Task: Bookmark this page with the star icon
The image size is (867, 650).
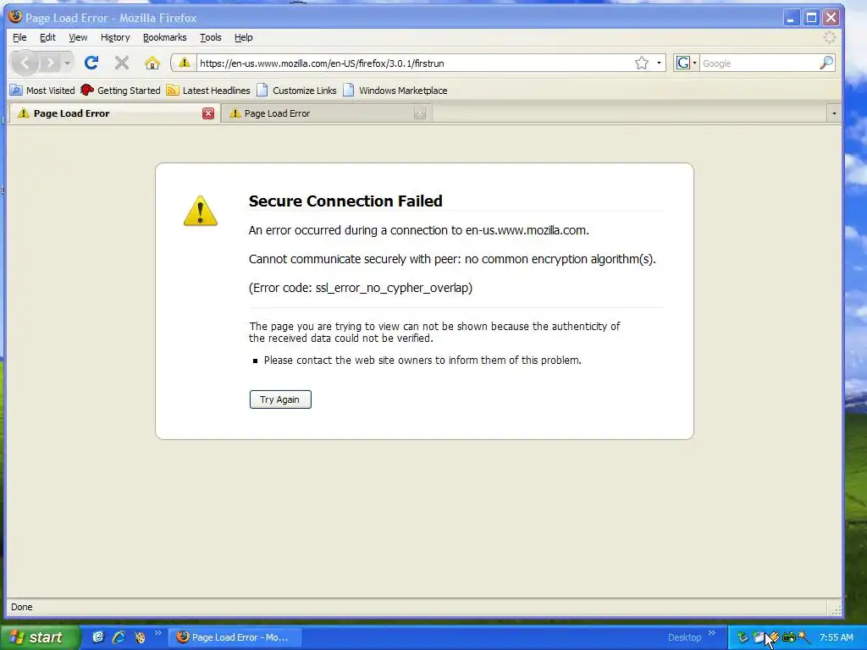Action: pyautogui.click(x=642, y=63)
